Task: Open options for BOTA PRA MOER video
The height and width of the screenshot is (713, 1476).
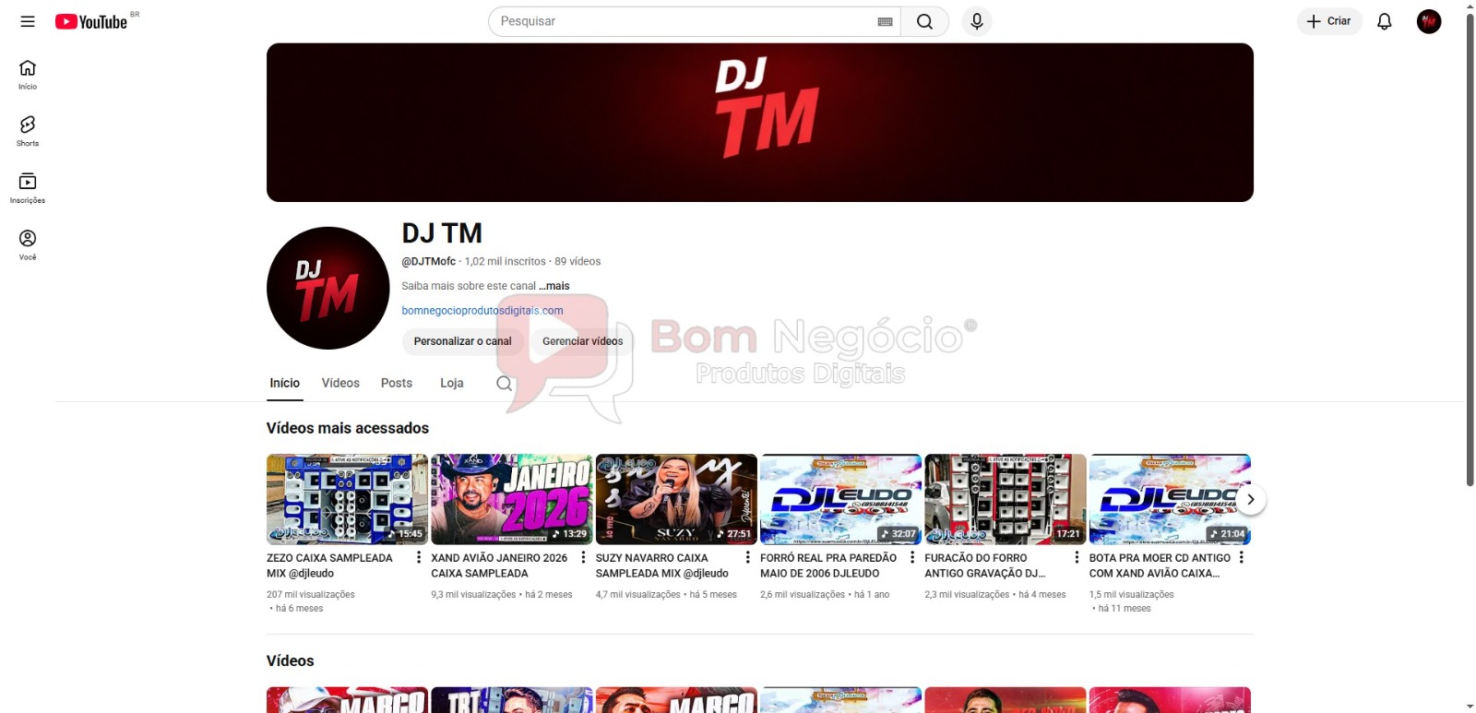Action: 1241,557
